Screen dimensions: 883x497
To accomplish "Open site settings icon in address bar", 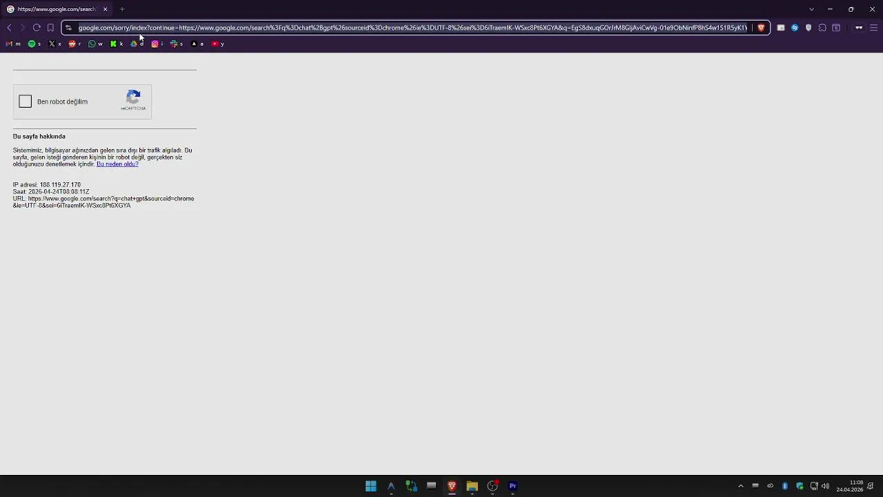I will (x=68, y=28).
